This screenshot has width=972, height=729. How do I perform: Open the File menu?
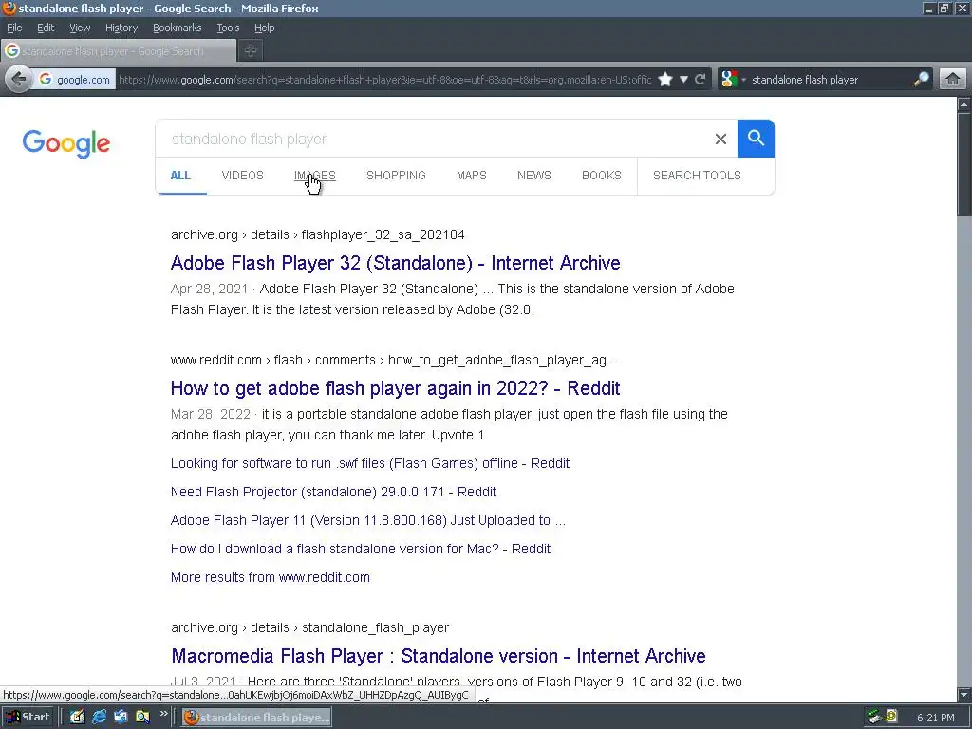[14, 28]
